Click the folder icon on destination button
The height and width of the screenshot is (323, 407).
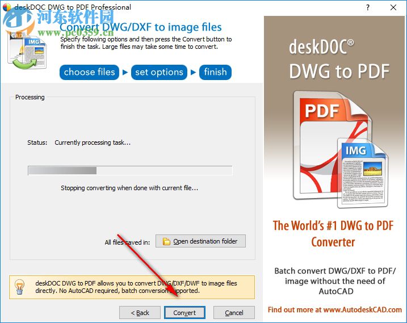point(166,241)
